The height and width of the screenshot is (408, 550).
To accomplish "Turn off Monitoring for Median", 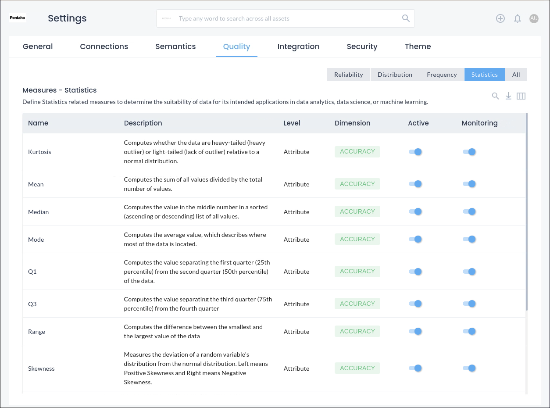I will click(x=469, y=211).
